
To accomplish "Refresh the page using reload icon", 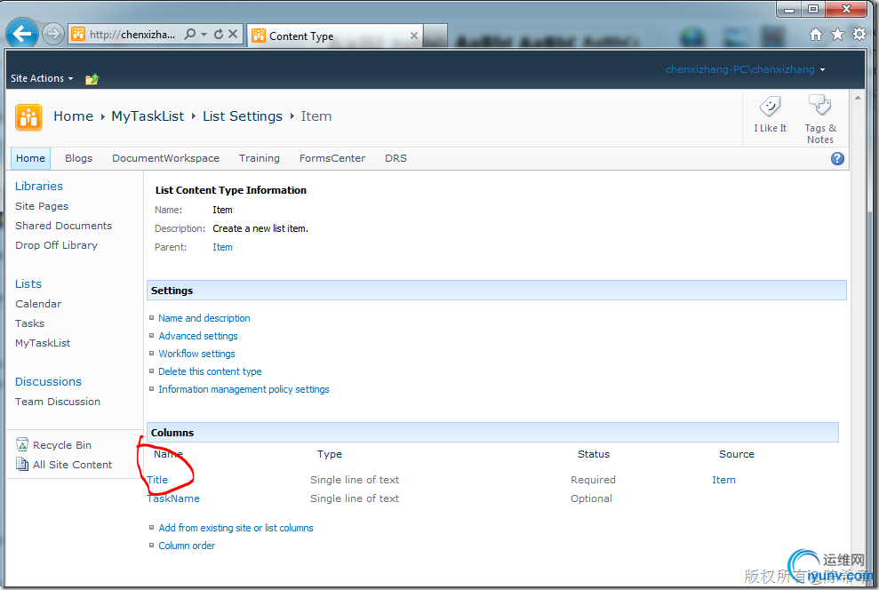I will click(x=219, y=34).
